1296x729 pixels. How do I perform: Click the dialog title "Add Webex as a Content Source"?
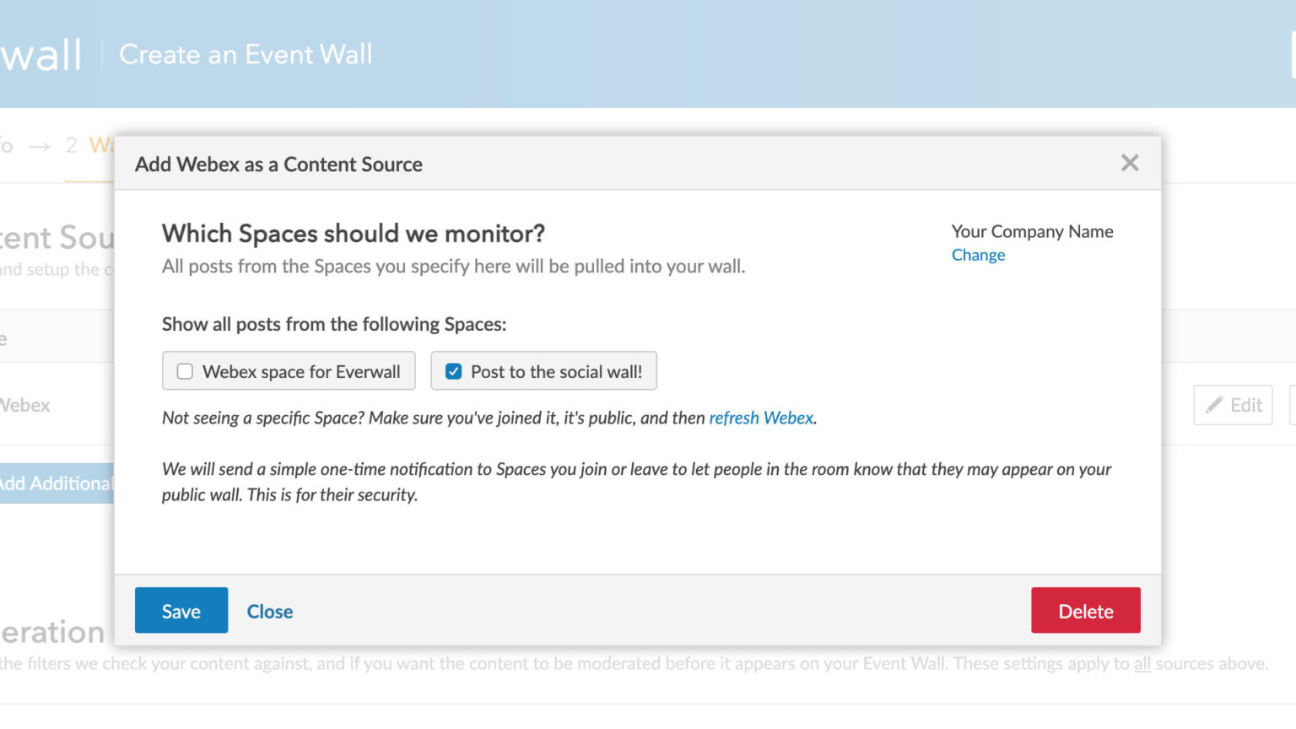278,164
